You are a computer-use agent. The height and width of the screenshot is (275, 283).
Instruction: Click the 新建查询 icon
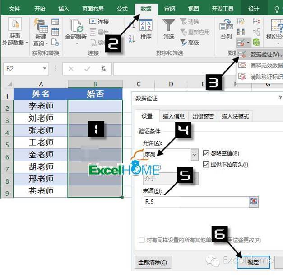(x=41, y=25)
